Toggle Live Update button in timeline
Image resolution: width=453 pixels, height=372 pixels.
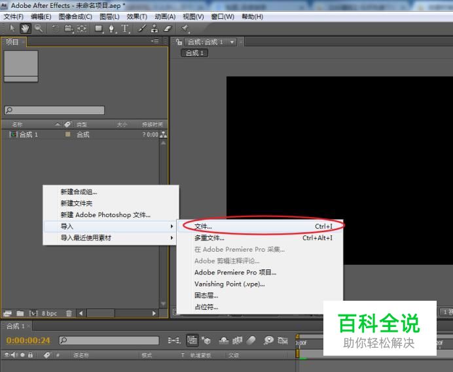tap(192, 340)
